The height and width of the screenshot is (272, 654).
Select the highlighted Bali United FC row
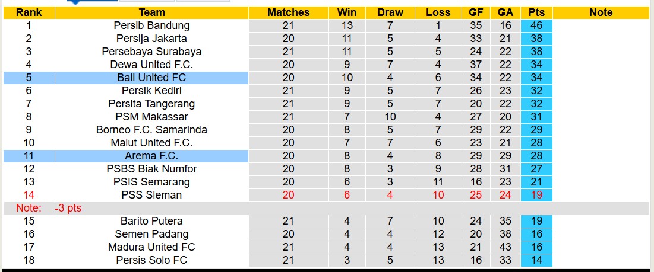point(151,78)
